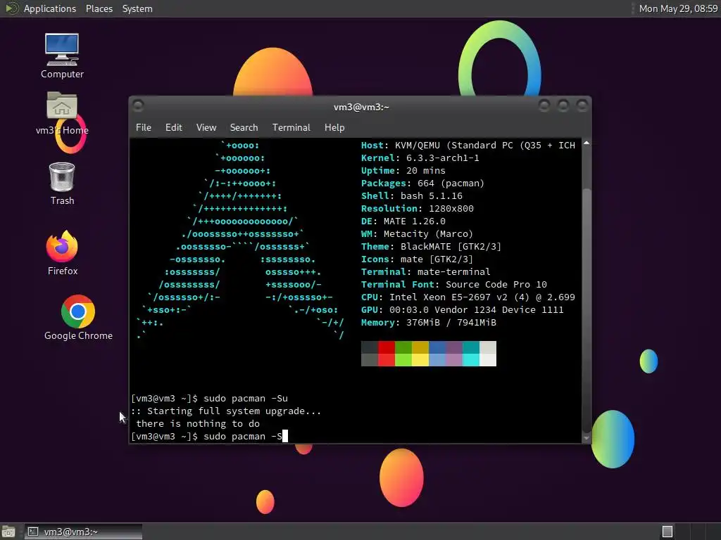Launch Google Chrome from the desktop
The height and width of the screenshot is (540, 721).
click(x=78, y=318)
